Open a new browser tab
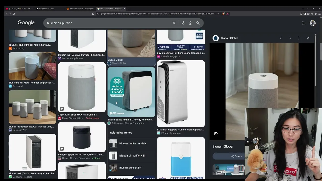Image resolution: width=322 pixels, height=181 pixels. point(129,9)
